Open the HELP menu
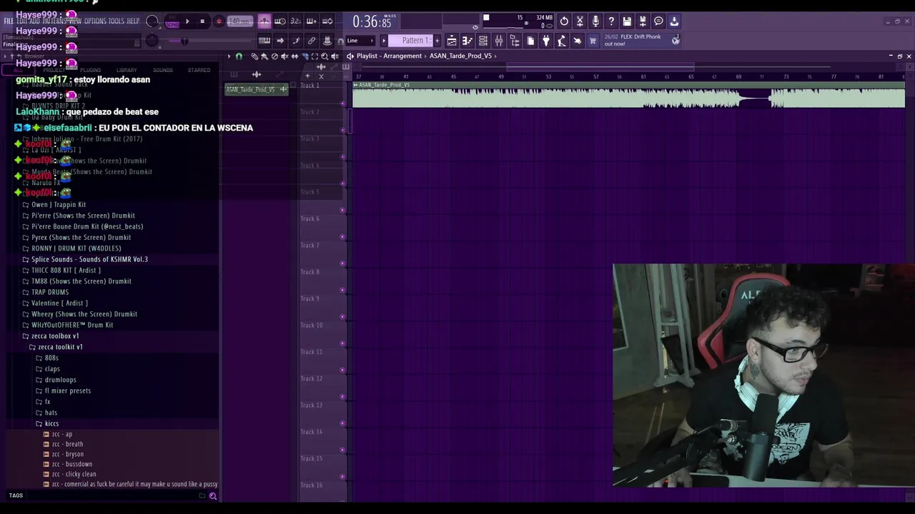Screen dimensions: 915x514 pos(133,21)
